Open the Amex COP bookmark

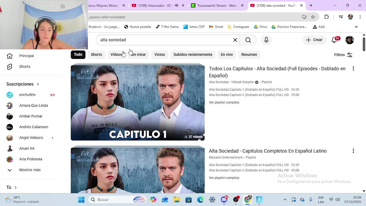tap(194, 27)
